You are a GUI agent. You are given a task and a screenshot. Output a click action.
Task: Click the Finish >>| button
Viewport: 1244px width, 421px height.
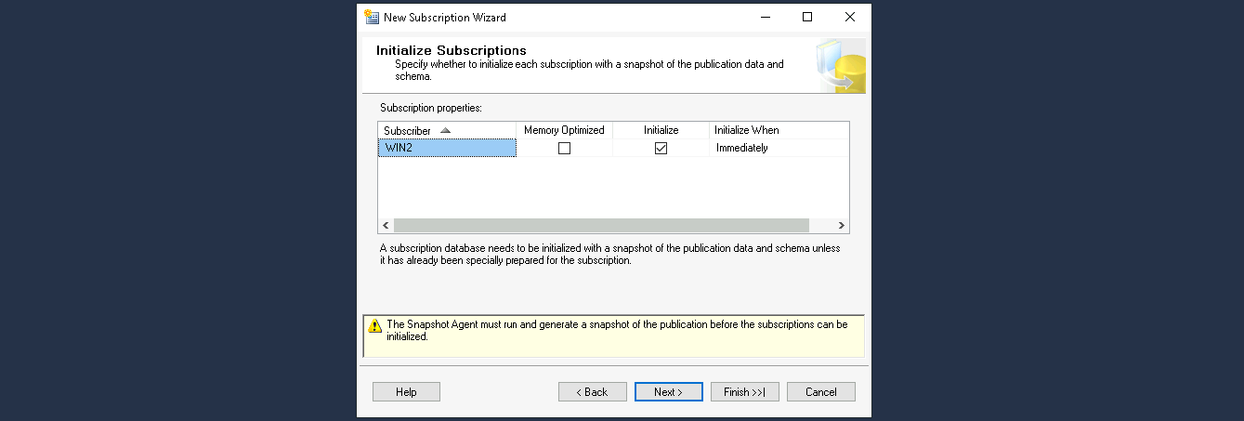coord(744,392)
